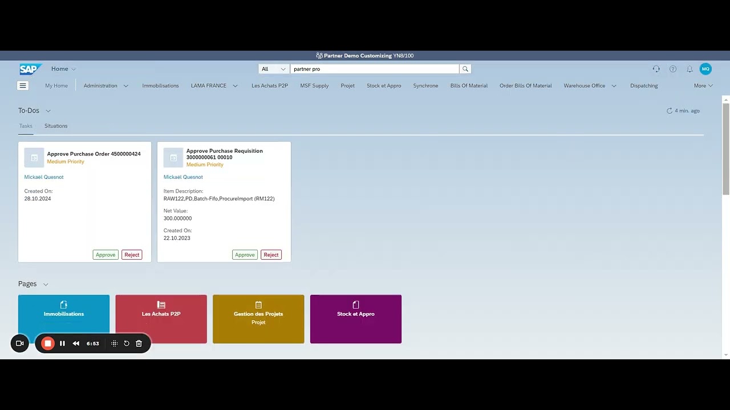Click the vertical scrollbar thumb
This screenshot has width=730, height=410.
click(x=726, y=149)
